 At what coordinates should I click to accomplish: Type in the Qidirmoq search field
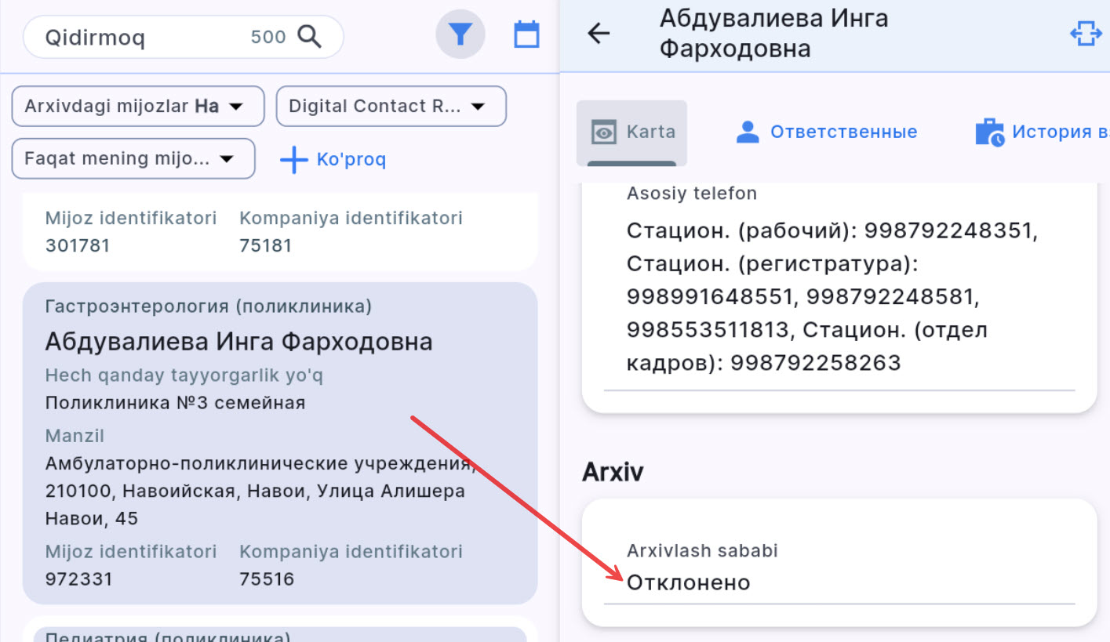coord(141,37)
